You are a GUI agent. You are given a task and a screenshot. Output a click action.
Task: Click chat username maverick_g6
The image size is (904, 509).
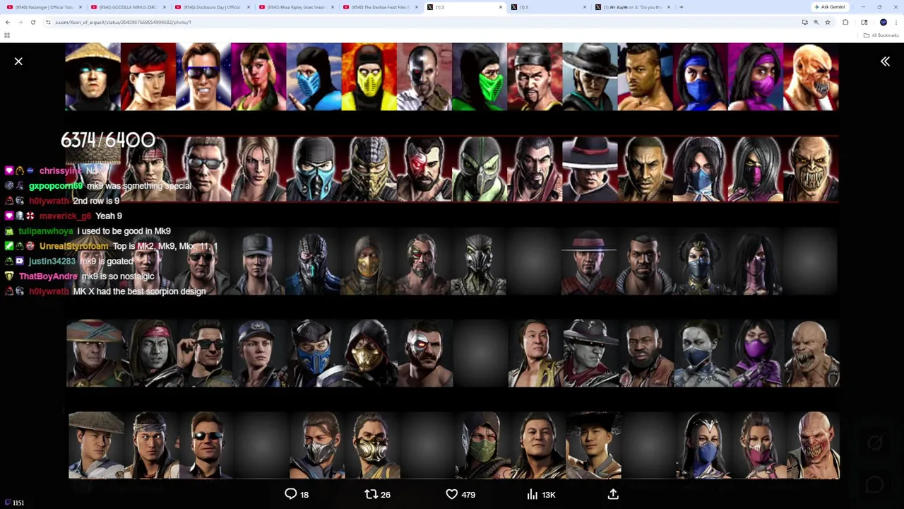point(65,216)
